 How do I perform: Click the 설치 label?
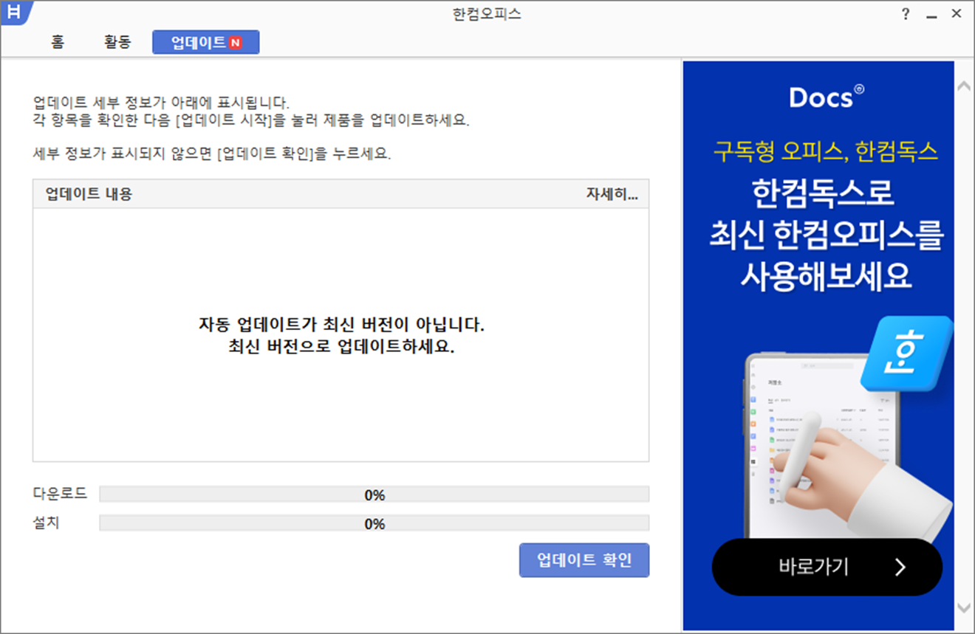[x=46, y=523]
